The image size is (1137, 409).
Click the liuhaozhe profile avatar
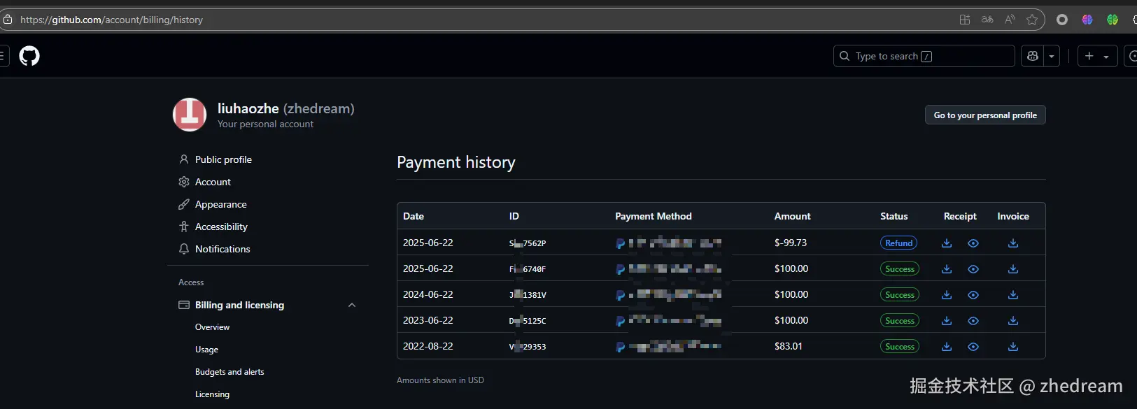pos(190,115)
